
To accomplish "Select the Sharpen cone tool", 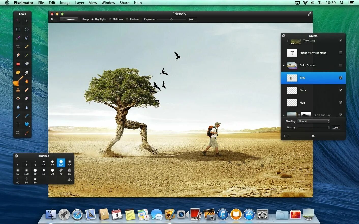I will click(x=26, y=107).
